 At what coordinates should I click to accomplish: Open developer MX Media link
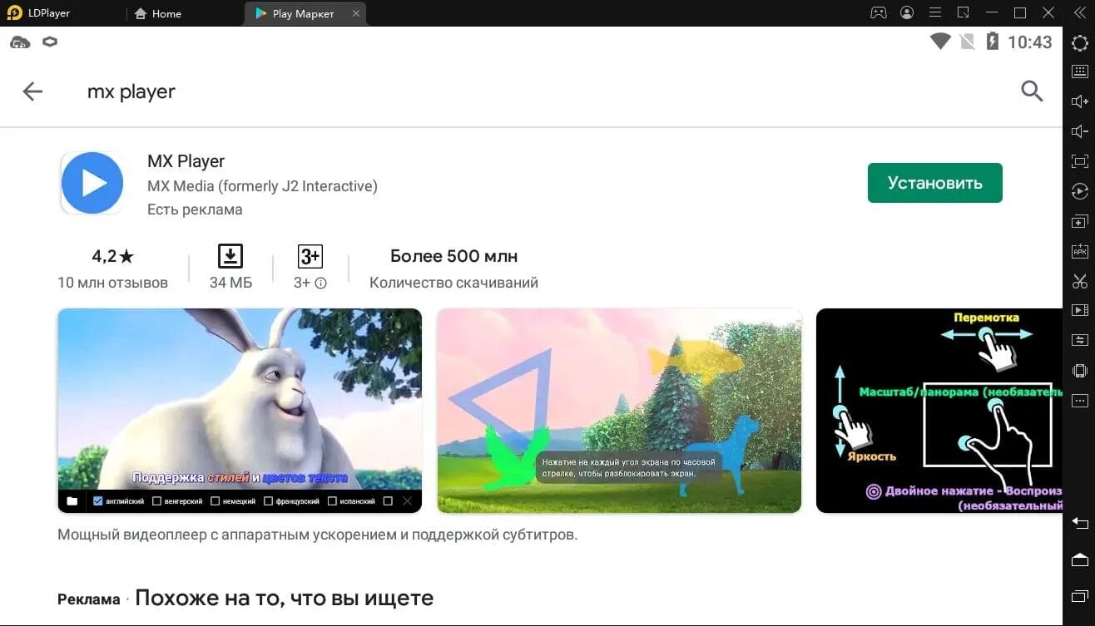262,186
